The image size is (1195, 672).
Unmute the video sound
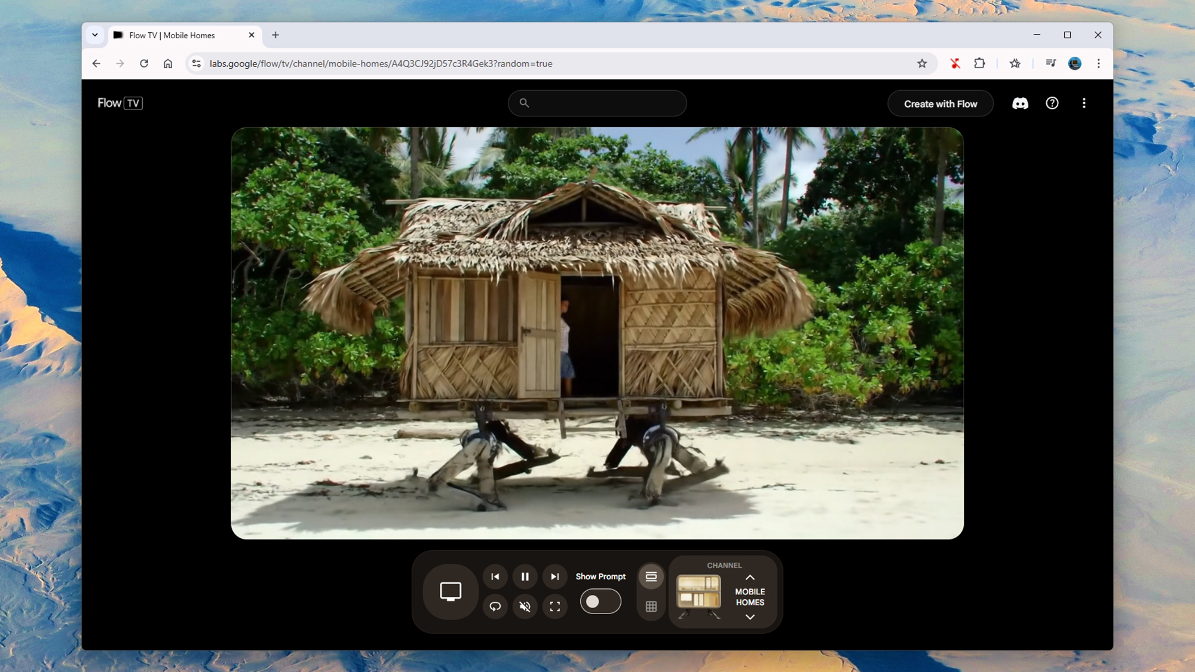(x=525, y=606)
